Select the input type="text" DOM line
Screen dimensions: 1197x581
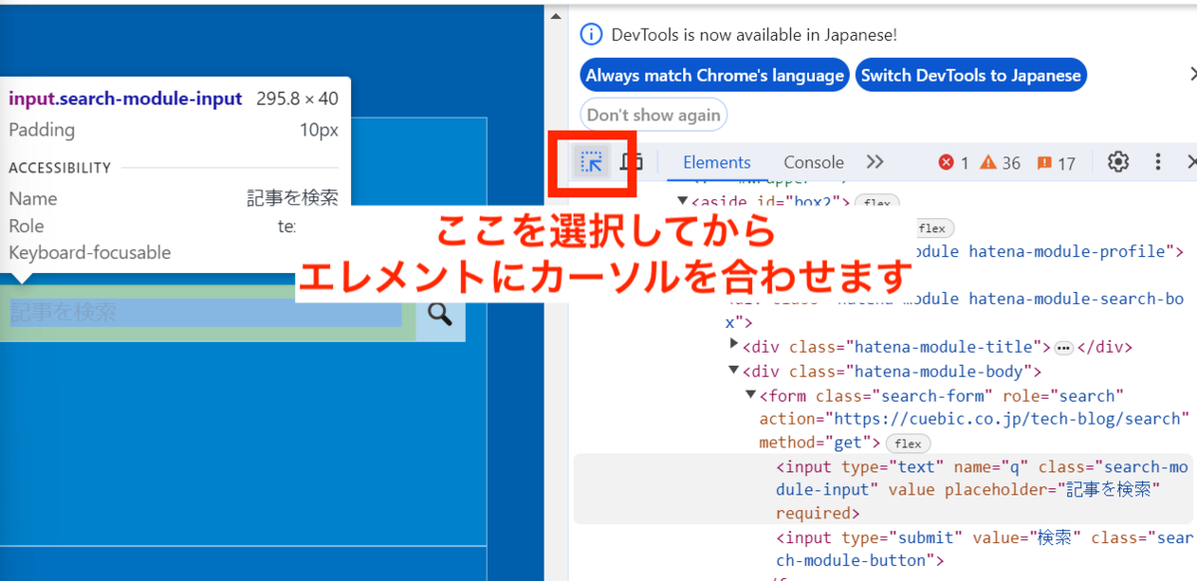click(x=883, y=490)
